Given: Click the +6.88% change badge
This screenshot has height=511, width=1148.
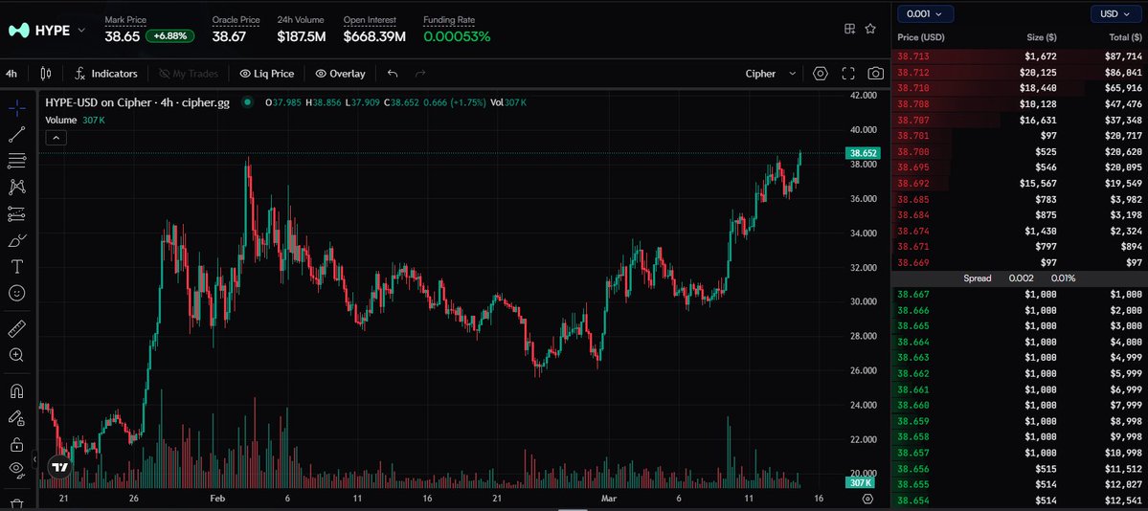Looking at the screenshot, I should point(169,35).
